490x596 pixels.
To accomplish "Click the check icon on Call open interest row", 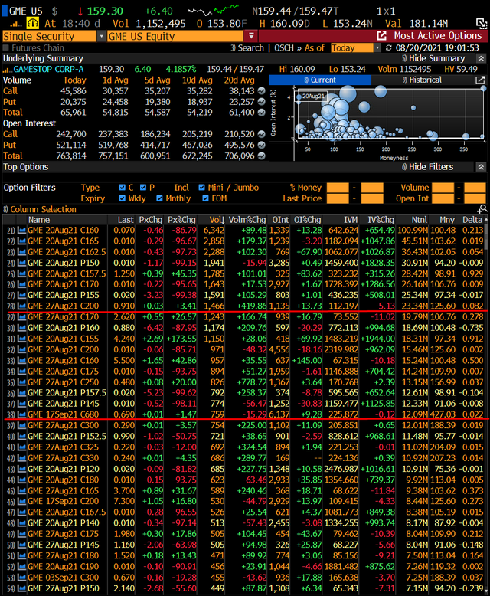I will 261,134.
